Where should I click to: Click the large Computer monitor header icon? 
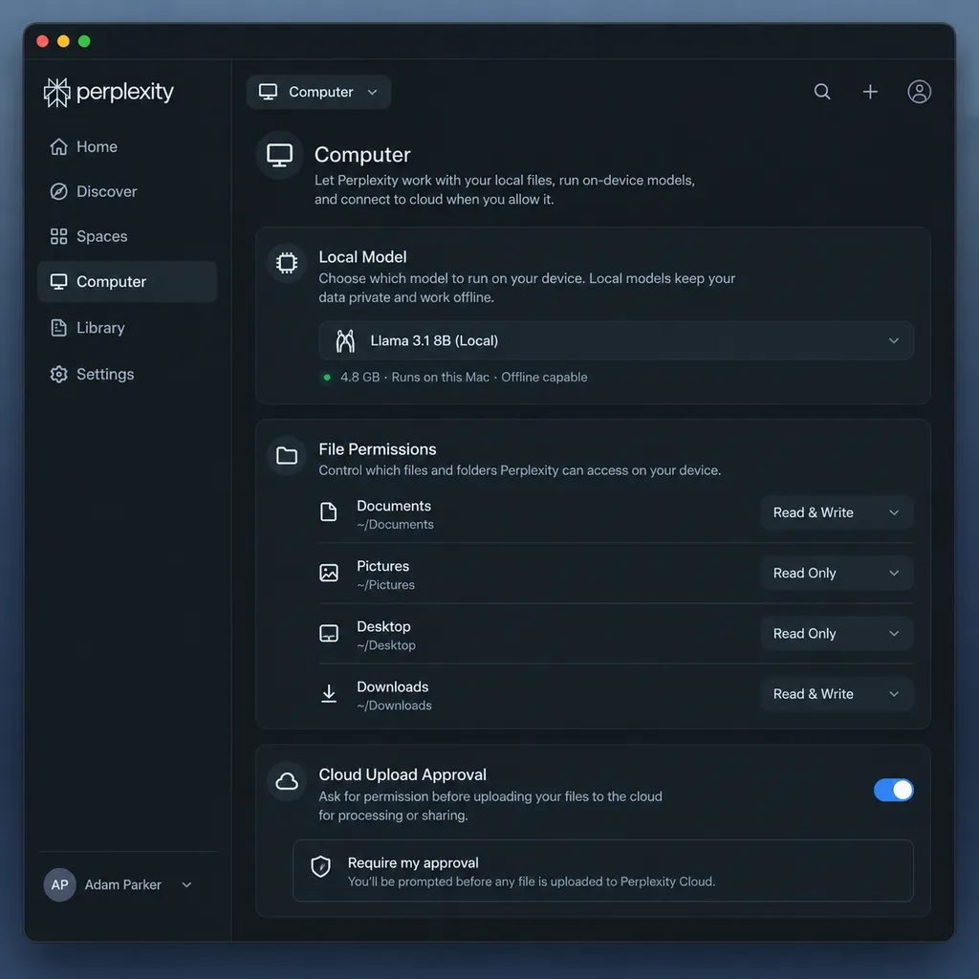[x=279, y=155]
